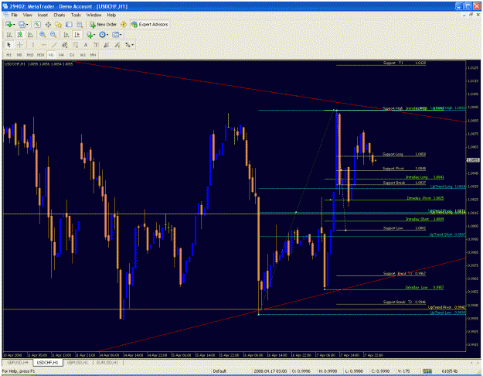
Task: Open the Tools menu
Action: (76, 15)
